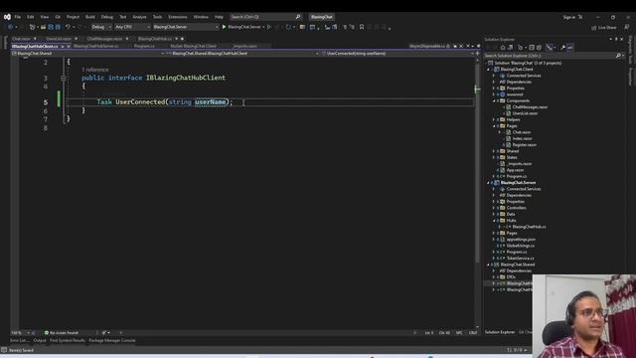
Task: Click the bookmark toolbar icon
Action: pos(362,27)
